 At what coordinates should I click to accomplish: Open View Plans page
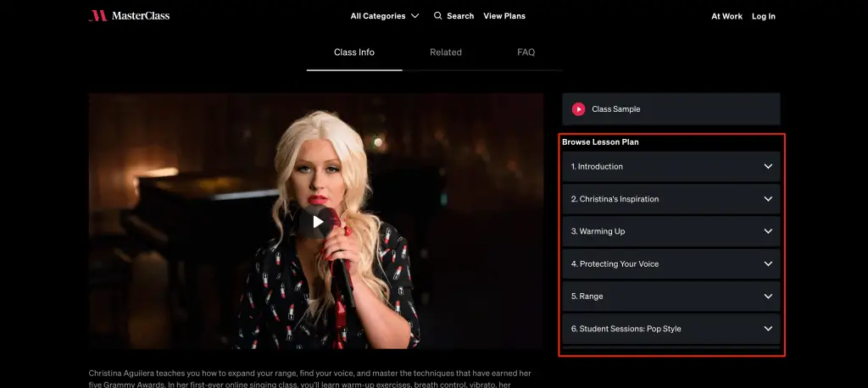(x=504, y=16)
